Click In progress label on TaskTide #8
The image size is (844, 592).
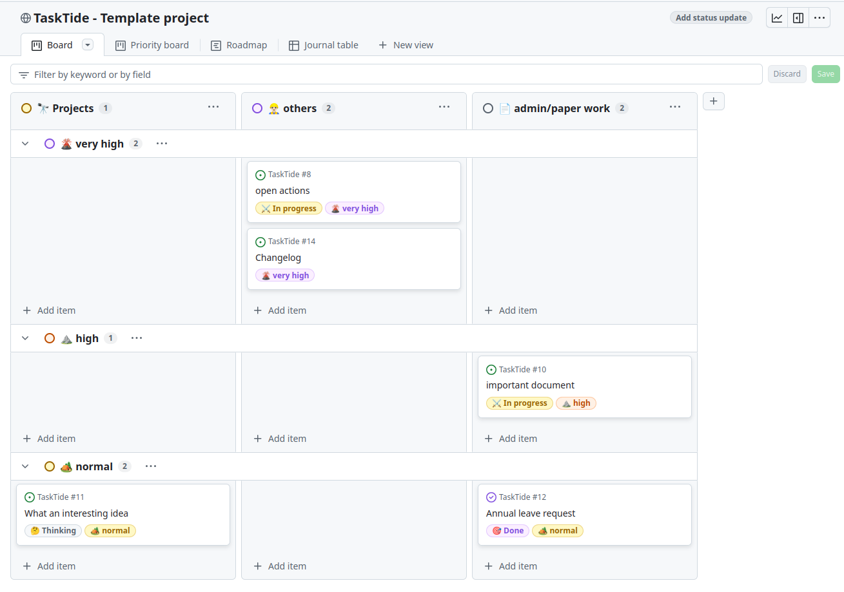(x=289, y=209)
